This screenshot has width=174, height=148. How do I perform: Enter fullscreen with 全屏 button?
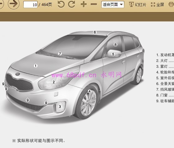point(158,5)
